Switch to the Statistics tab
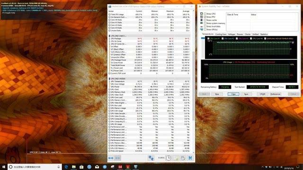This screenshot has width=303, height=170. click(x=264, y=34)
